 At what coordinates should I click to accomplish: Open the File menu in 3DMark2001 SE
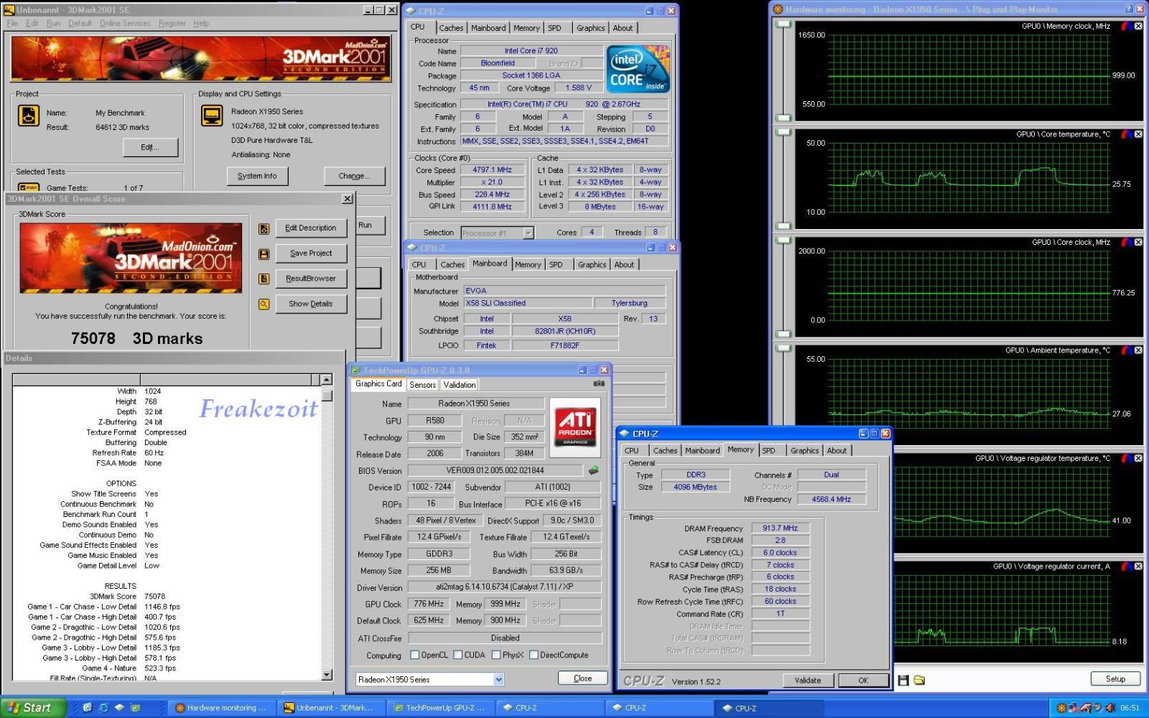12,23
